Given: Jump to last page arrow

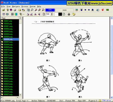Looking at the screenshot, I should pos(93,10).
